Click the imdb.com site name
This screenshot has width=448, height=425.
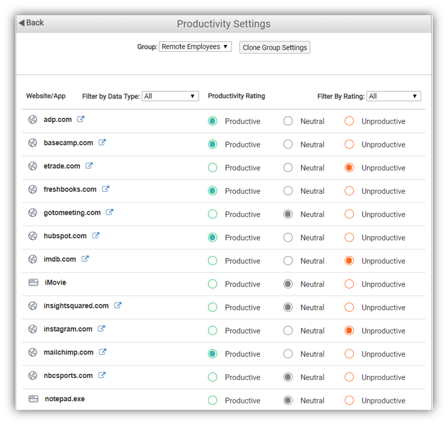click(x=60, y=259)
